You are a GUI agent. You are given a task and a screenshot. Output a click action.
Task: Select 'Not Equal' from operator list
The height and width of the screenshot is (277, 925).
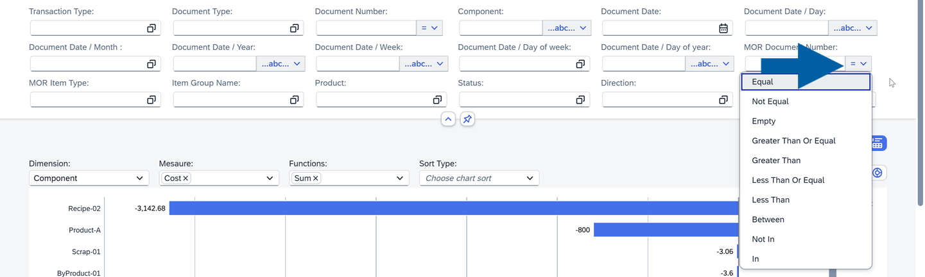(x=770, y=101)
